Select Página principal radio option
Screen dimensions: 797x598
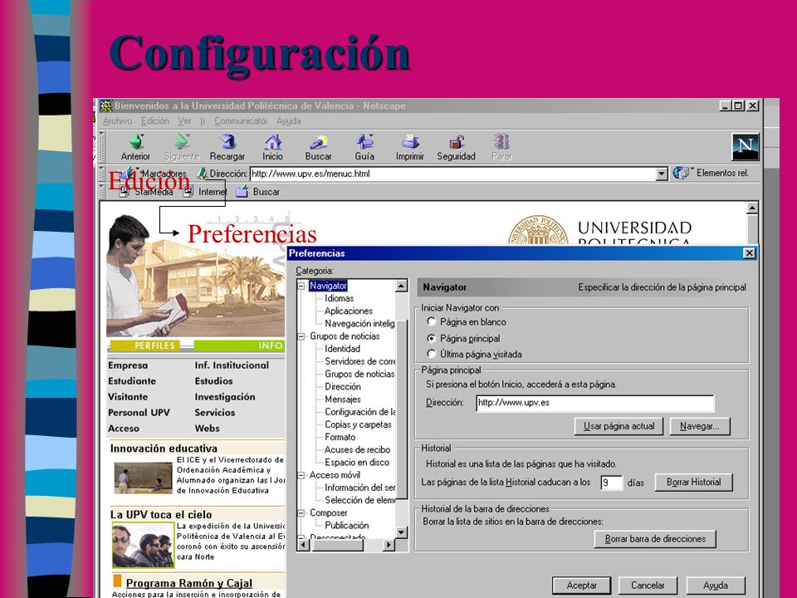[x=432, y=338]
